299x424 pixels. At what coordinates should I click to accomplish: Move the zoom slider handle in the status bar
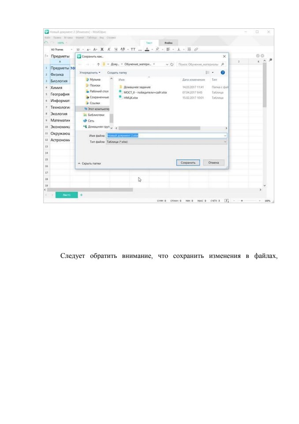click(242, 201)
